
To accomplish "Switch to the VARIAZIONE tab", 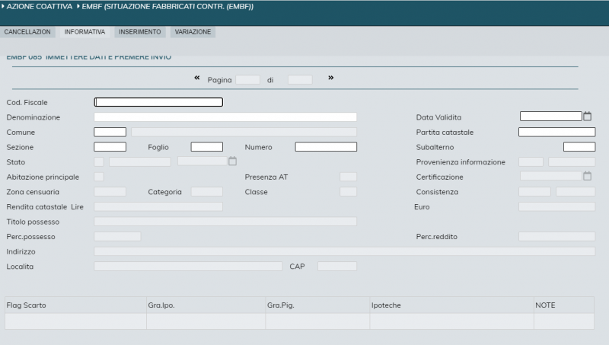I will pos(193,32).
